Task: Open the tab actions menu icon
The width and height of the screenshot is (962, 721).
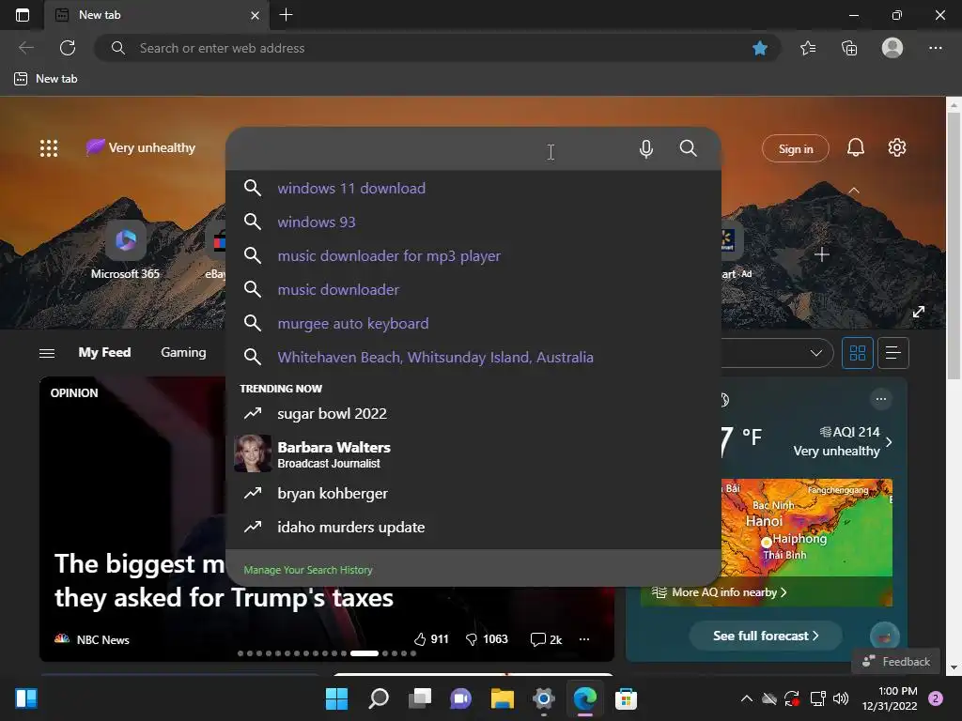Action: [x=23, y=15]
